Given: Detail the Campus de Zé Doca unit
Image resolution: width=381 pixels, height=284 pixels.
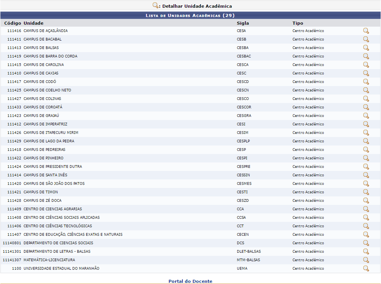Looking at the screenshot, I should tap(366, 201).
